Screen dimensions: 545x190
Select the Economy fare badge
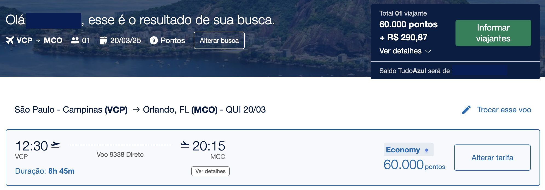coord(408,150)
